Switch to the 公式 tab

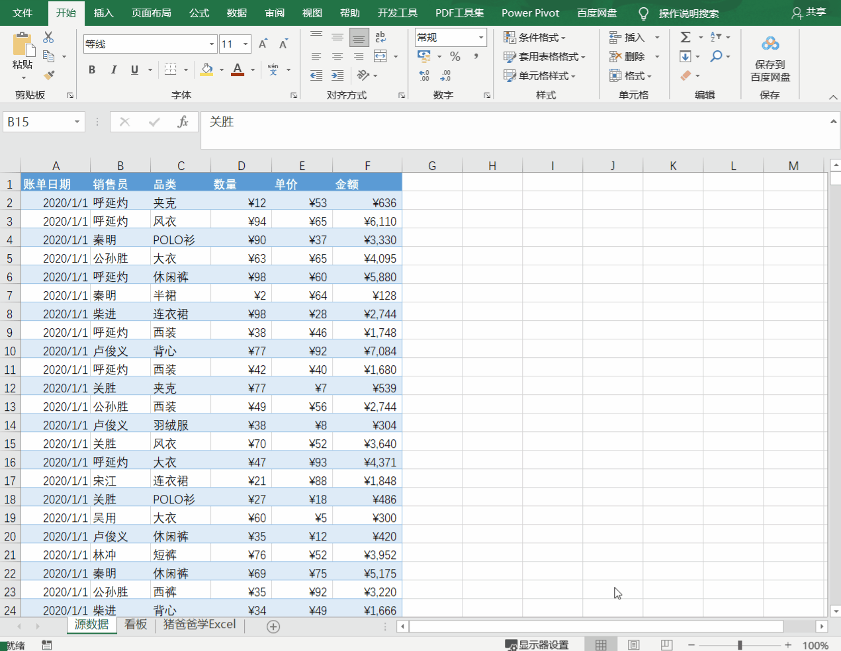tap(199, 13)
